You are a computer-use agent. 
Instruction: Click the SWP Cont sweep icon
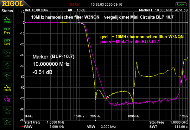click(7, 42)
